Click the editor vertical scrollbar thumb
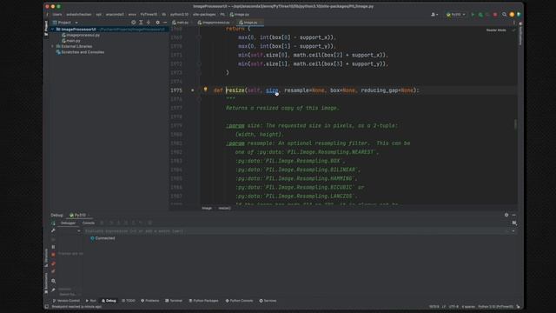Screen dimensions: 556x313 pyautogui.click(x=515, y=124)
